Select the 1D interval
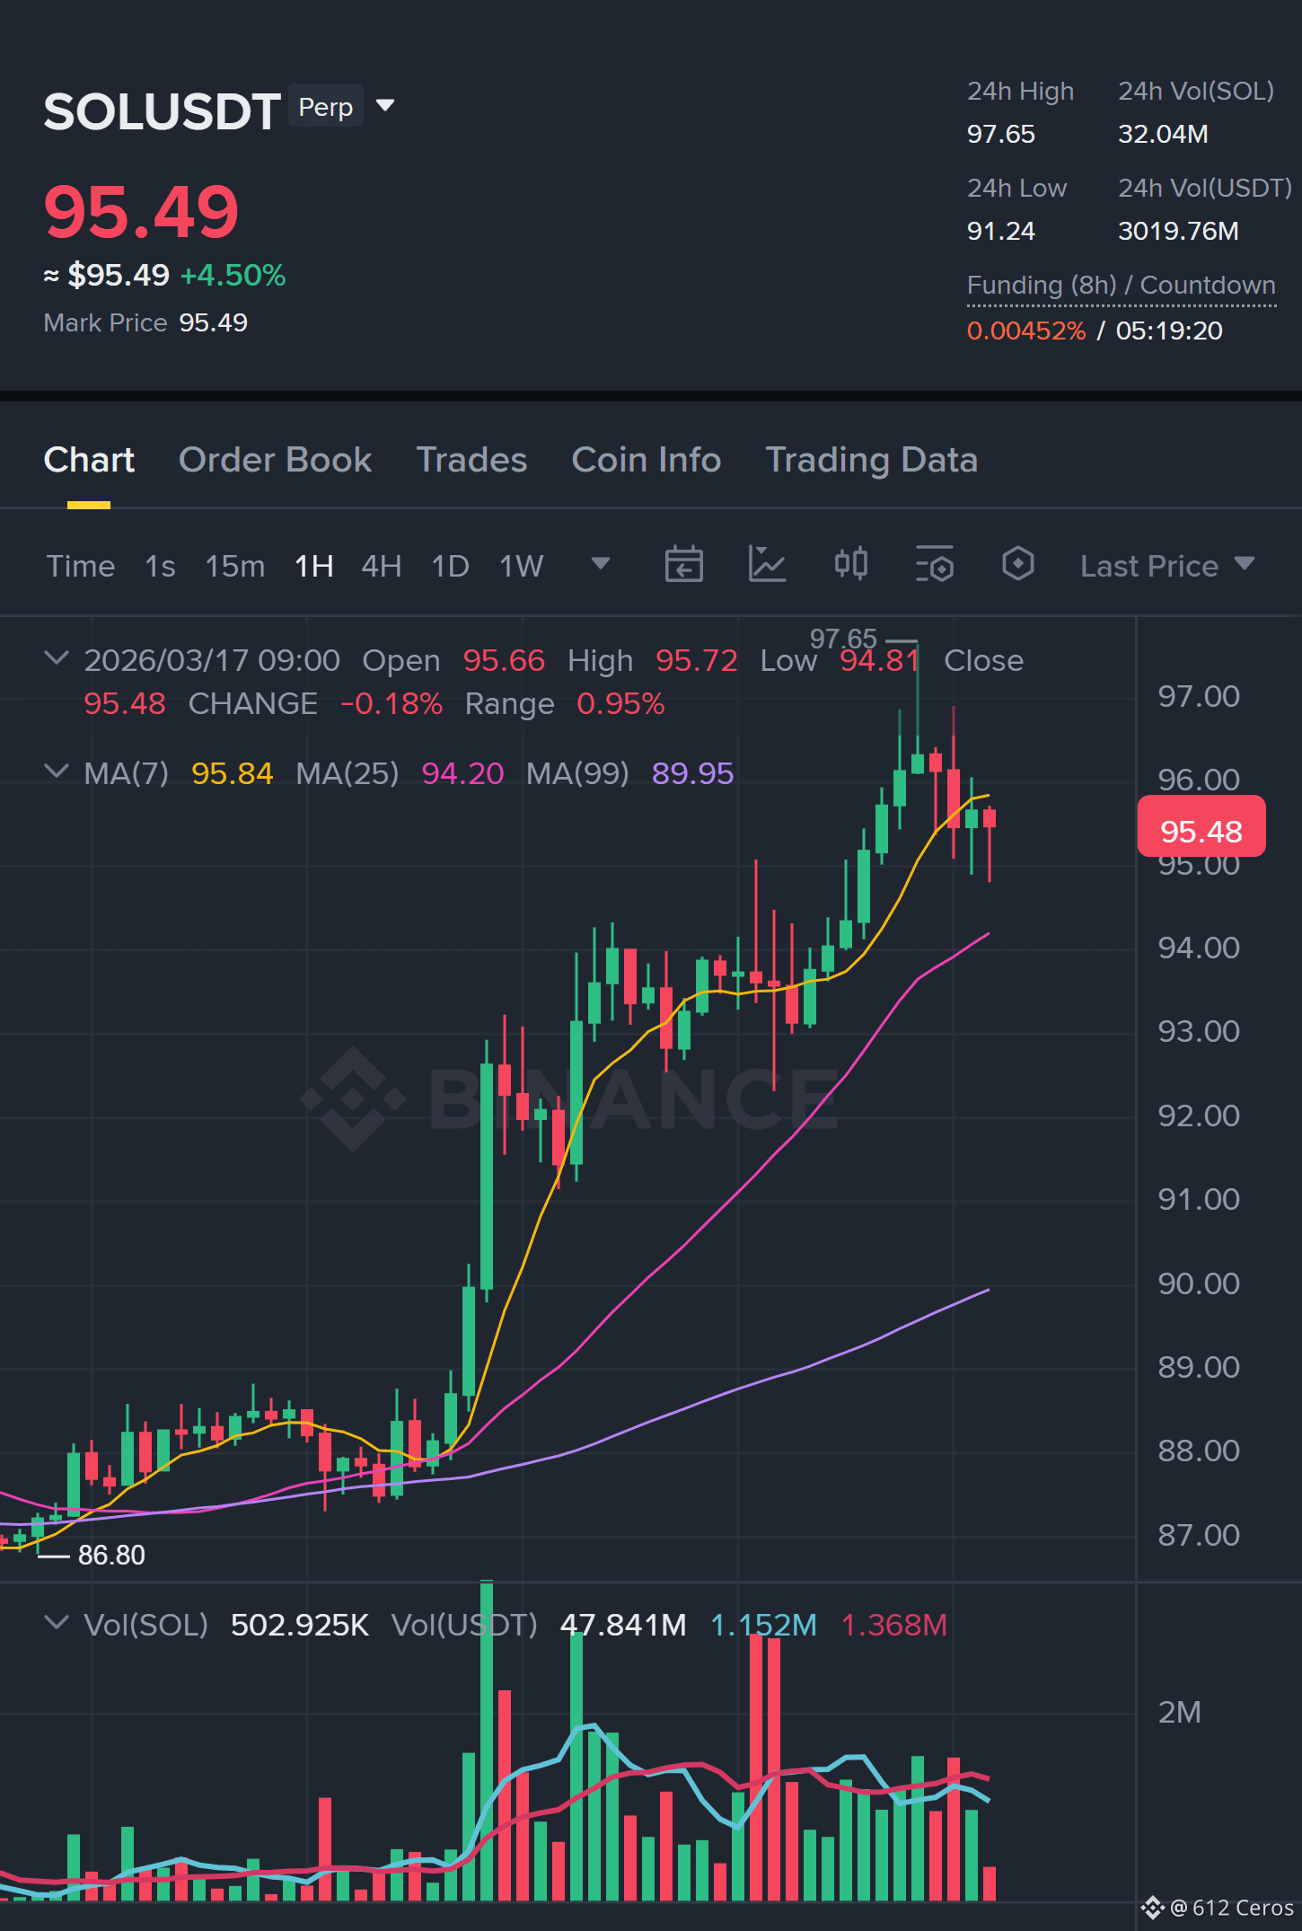 click(x=451, y=566)
